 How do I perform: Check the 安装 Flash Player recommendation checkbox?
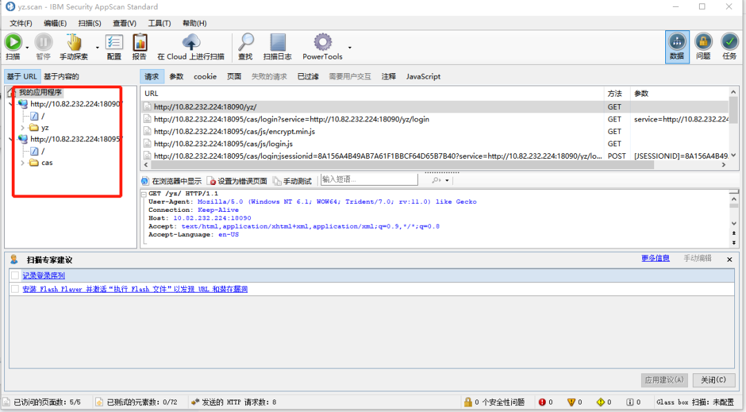coord(15,288)
